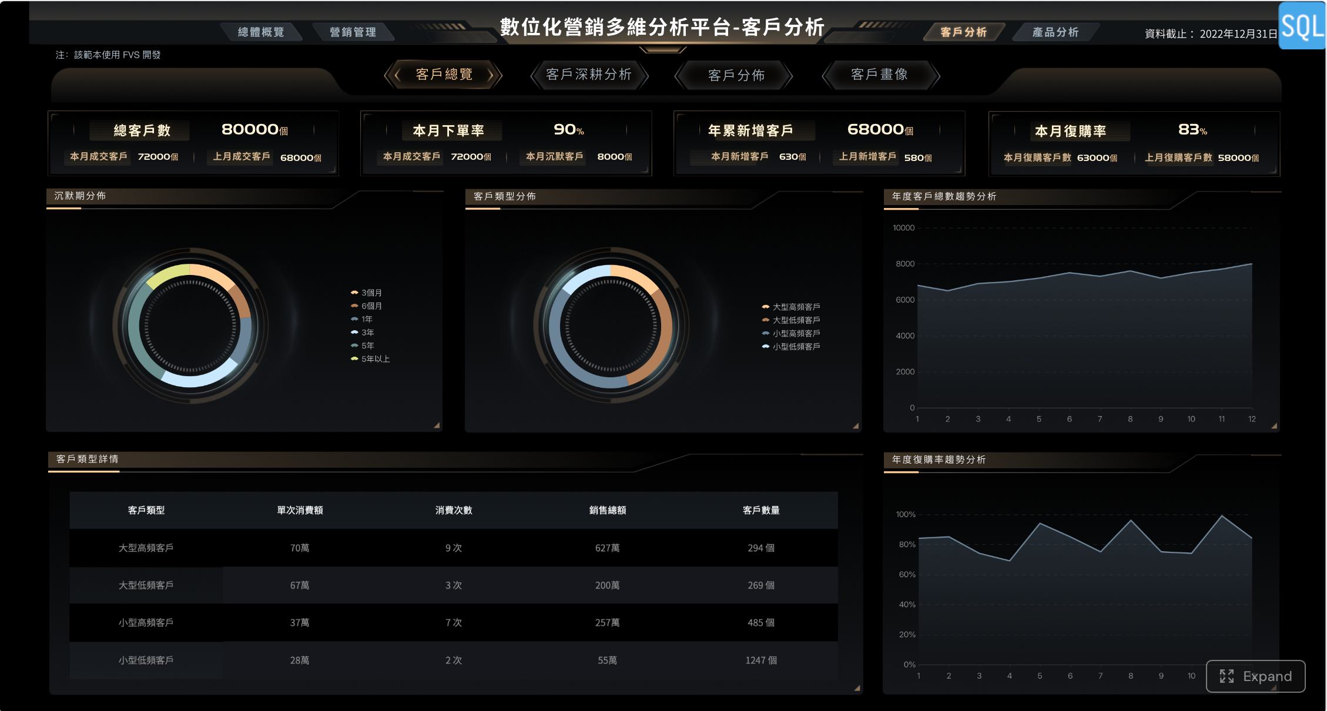Click the 1247 個 customer count cell
The height and width of the screenshot is (711, 1327).
click(x=761, y=660)
